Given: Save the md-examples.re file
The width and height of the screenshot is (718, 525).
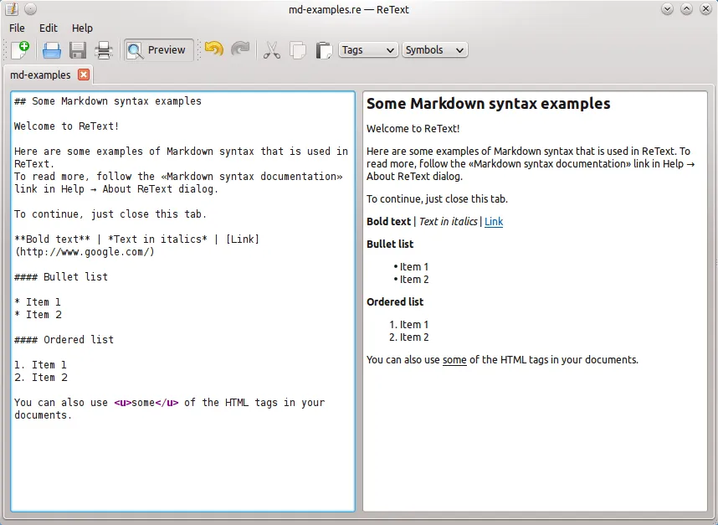Looking at the screenshot, I should [x=77, y=49].
